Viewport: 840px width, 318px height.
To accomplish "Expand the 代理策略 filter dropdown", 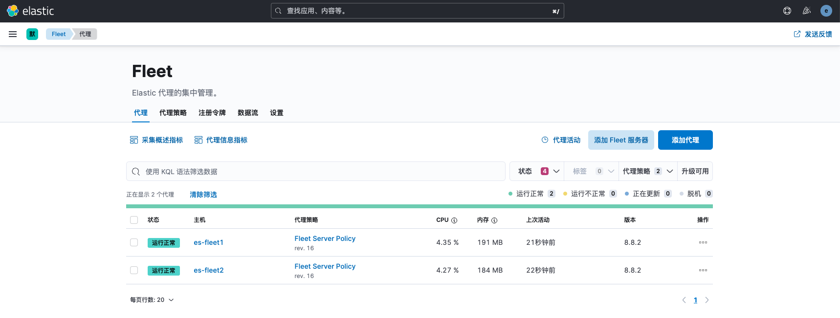I will coord(648,171).
